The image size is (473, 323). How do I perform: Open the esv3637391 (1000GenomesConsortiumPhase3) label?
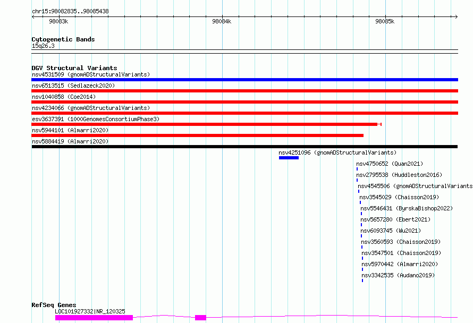[x=96, y=119]
